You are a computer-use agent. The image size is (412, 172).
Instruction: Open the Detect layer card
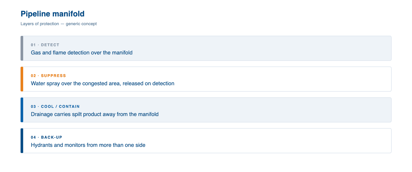(206, 48)
